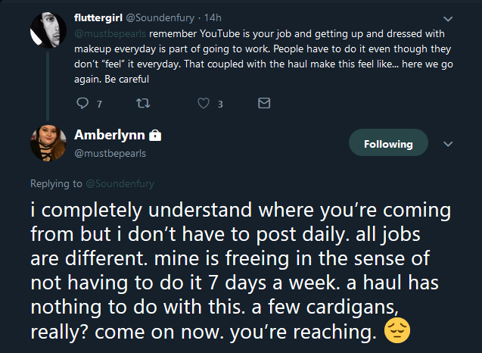Screen dimensions: 482x353
Task: Open fluttergirl's profile picture
Action: coord(48,30)
